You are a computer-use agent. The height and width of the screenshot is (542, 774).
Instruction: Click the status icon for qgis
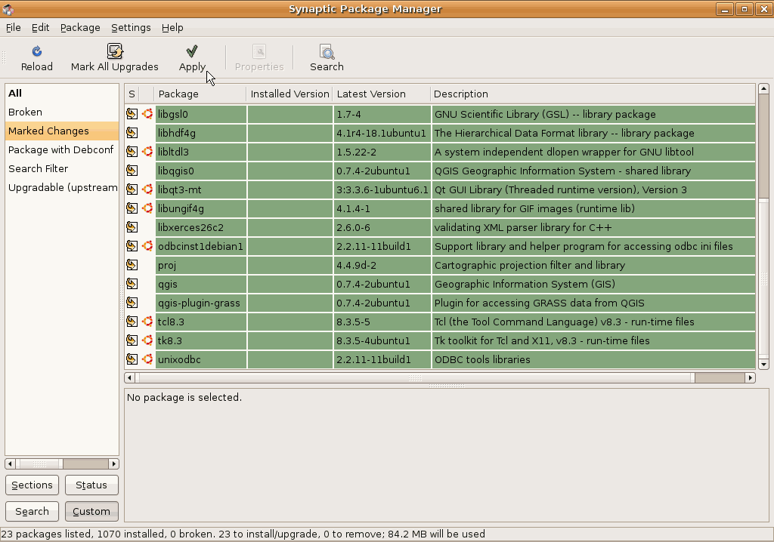[132, 284]
